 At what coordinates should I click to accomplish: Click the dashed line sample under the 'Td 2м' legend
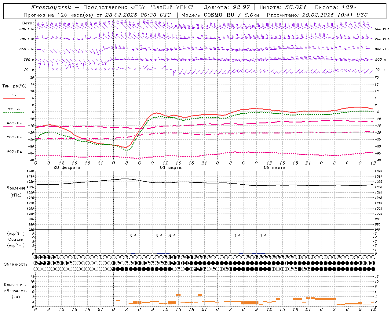[14, 113]
